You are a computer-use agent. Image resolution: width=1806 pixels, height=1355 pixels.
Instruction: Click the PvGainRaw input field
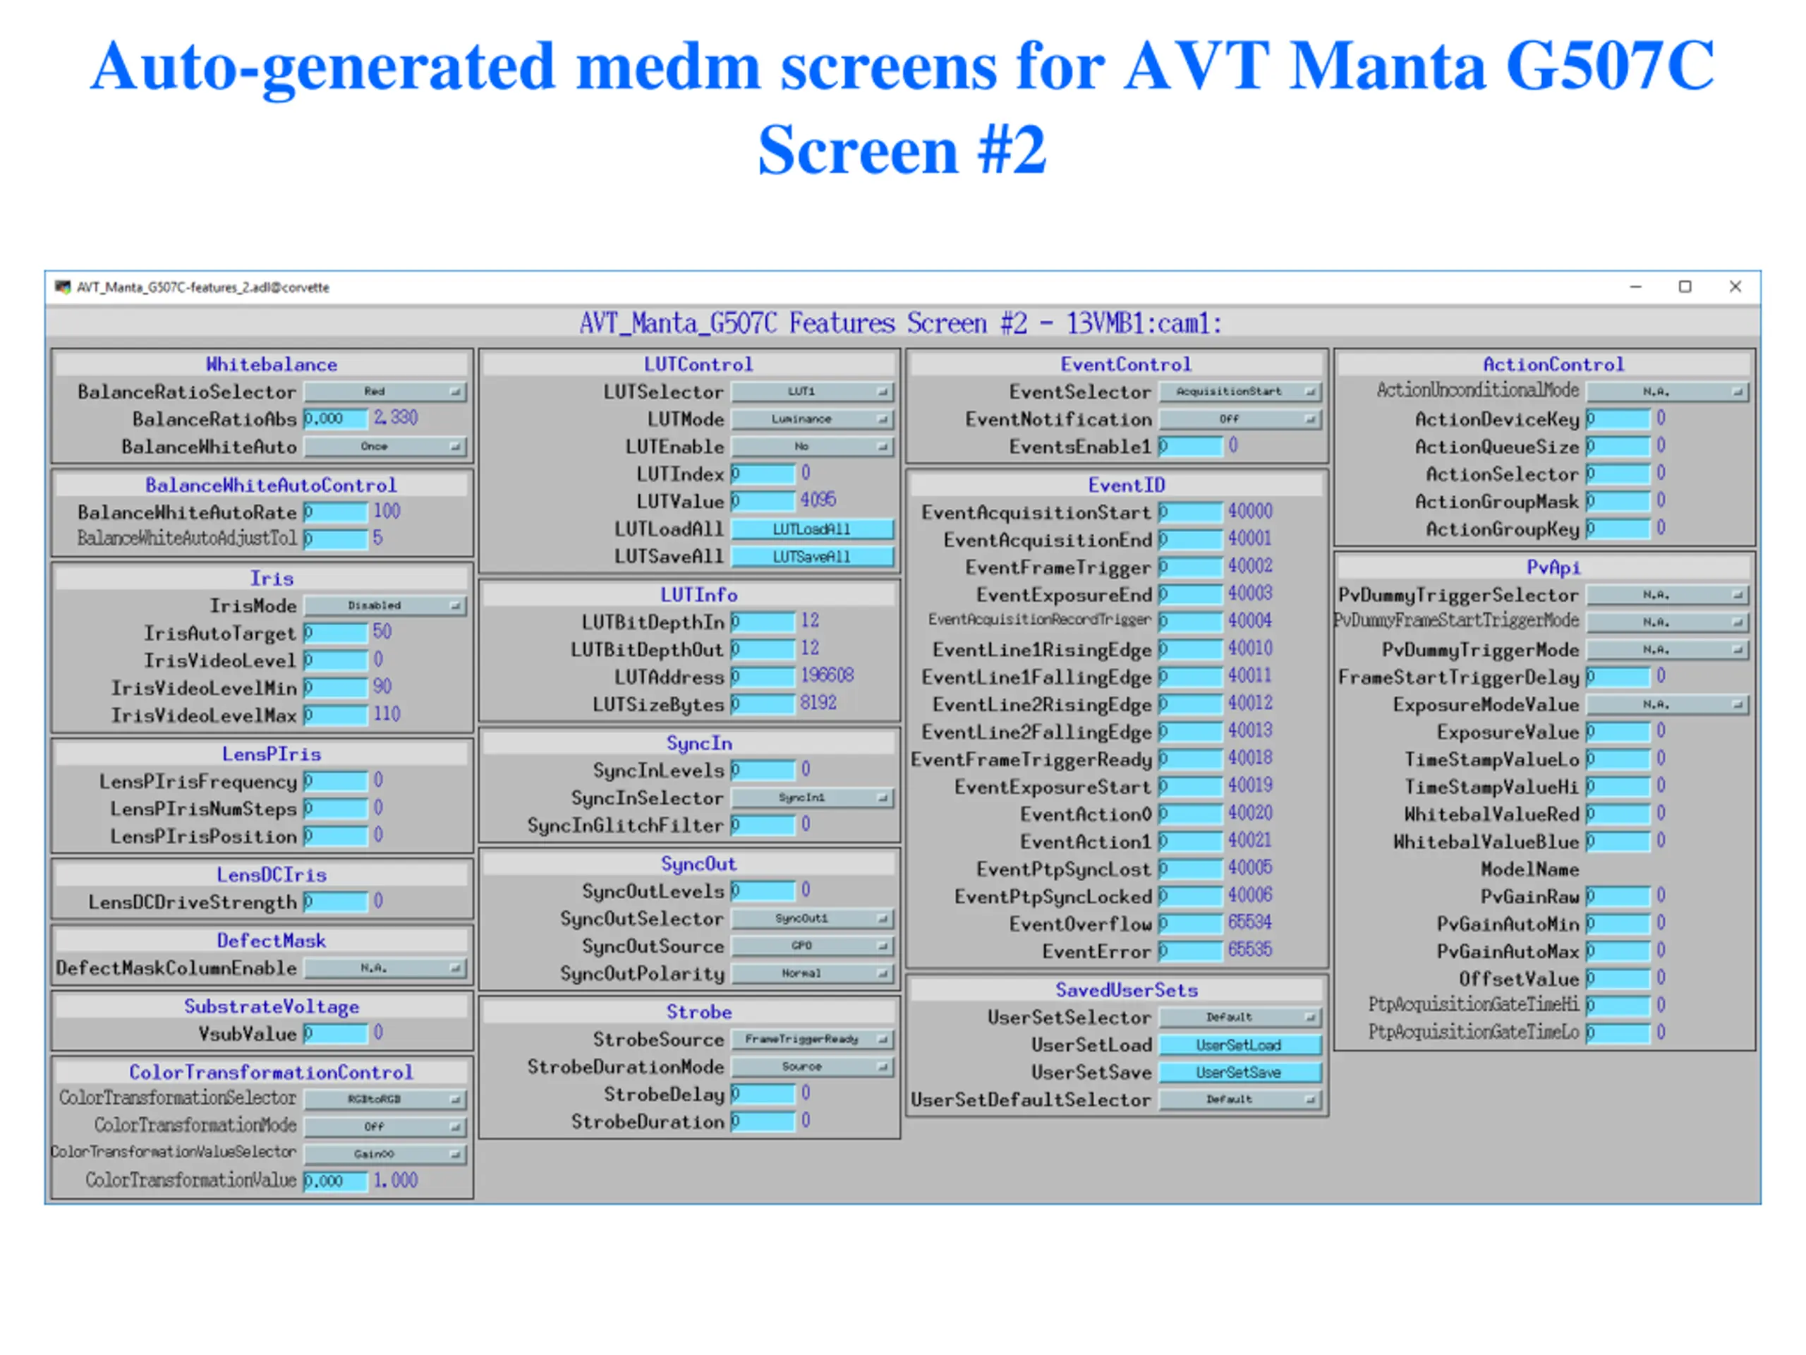pos(1619,897)
